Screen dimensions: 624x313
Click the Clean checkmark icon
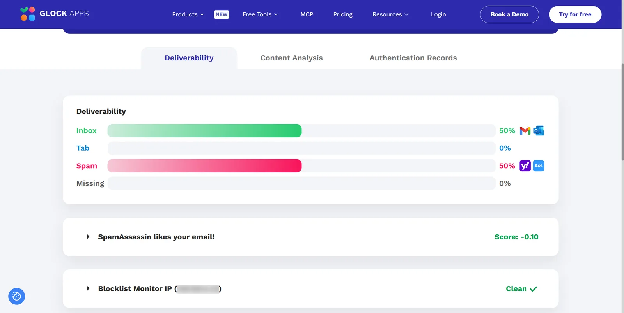[x=534, y=289]
